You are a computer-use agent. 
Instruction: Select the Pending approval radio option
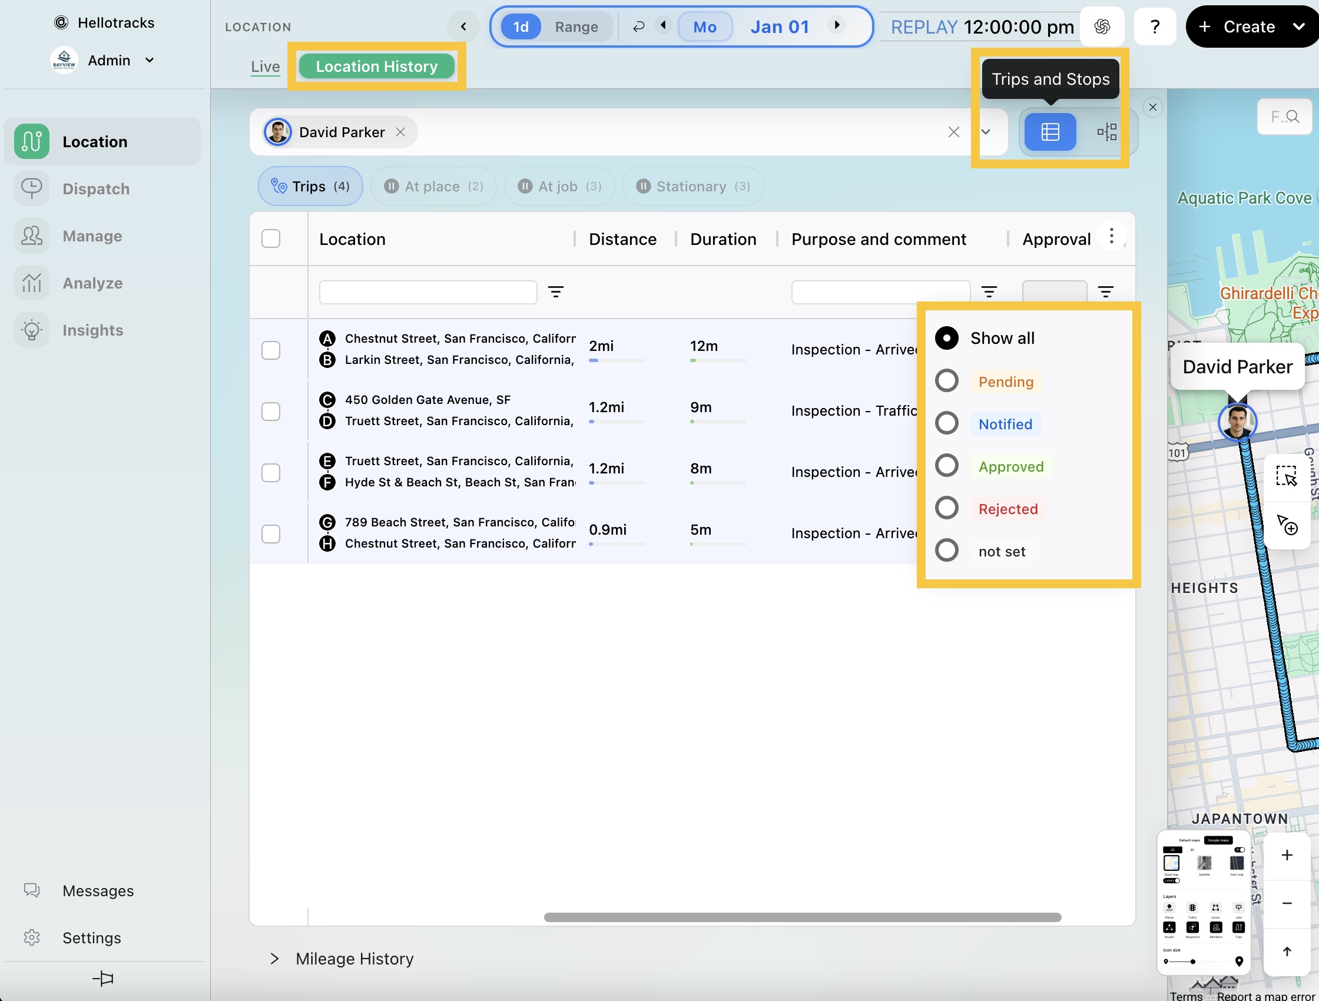pos(947,381)
